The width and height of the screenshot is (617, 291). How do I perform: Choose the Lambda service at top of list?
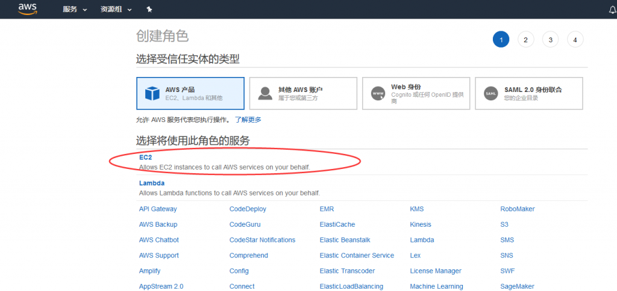(x=152, y=183)
